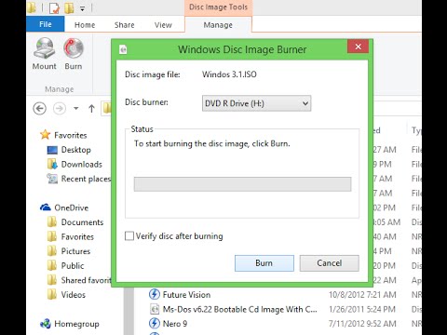Select OneDrive in navigation pane
This screenshot has height=335, width=447.
pos(64,208)
